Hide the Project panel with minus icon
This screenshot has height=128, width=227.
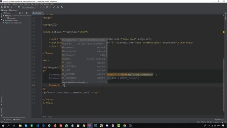coord(30,13)
